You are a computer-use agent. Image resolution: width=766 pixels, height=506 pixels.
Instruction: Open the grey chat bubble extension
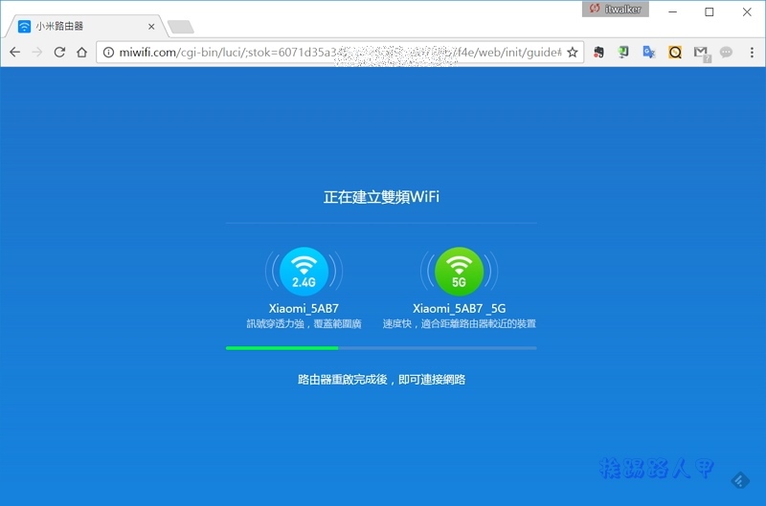pyautogui.click(x=726, y=53)
